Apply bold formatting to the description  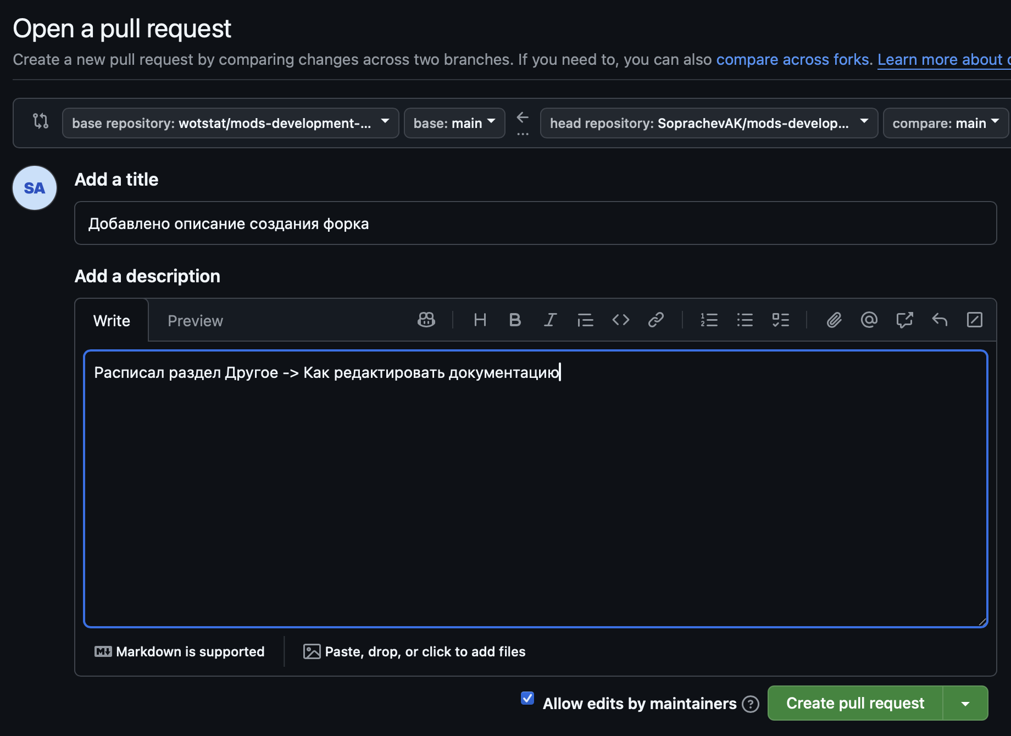(x=515, y=320)
